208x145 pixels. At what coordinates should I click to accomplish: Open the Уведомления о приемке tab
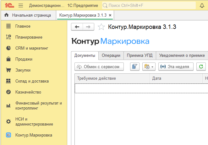[182, 56]
